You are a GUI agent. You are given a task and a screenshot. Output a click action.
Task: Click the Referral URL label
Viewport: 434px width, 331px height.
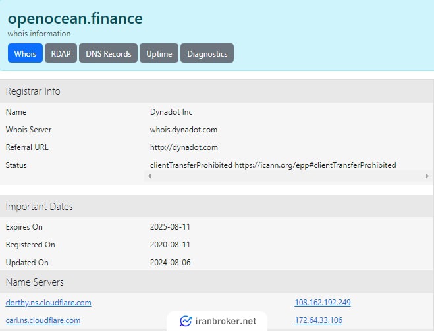[x=27, y=147]
